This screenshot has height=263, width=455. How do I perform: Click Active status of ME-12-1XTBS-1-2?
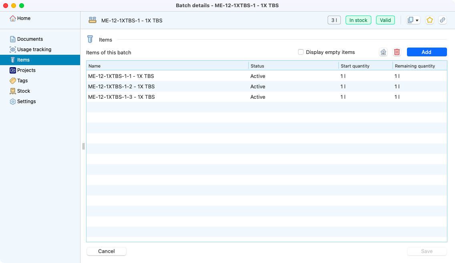pyautogui.click(x=258, y=87)
